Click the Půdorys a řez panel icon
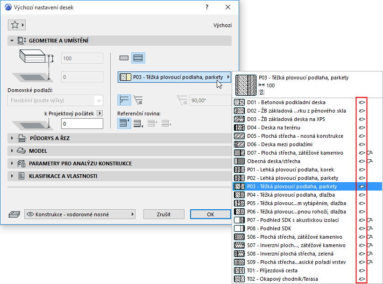Screen dimensions: 383x284 point(22,138)
